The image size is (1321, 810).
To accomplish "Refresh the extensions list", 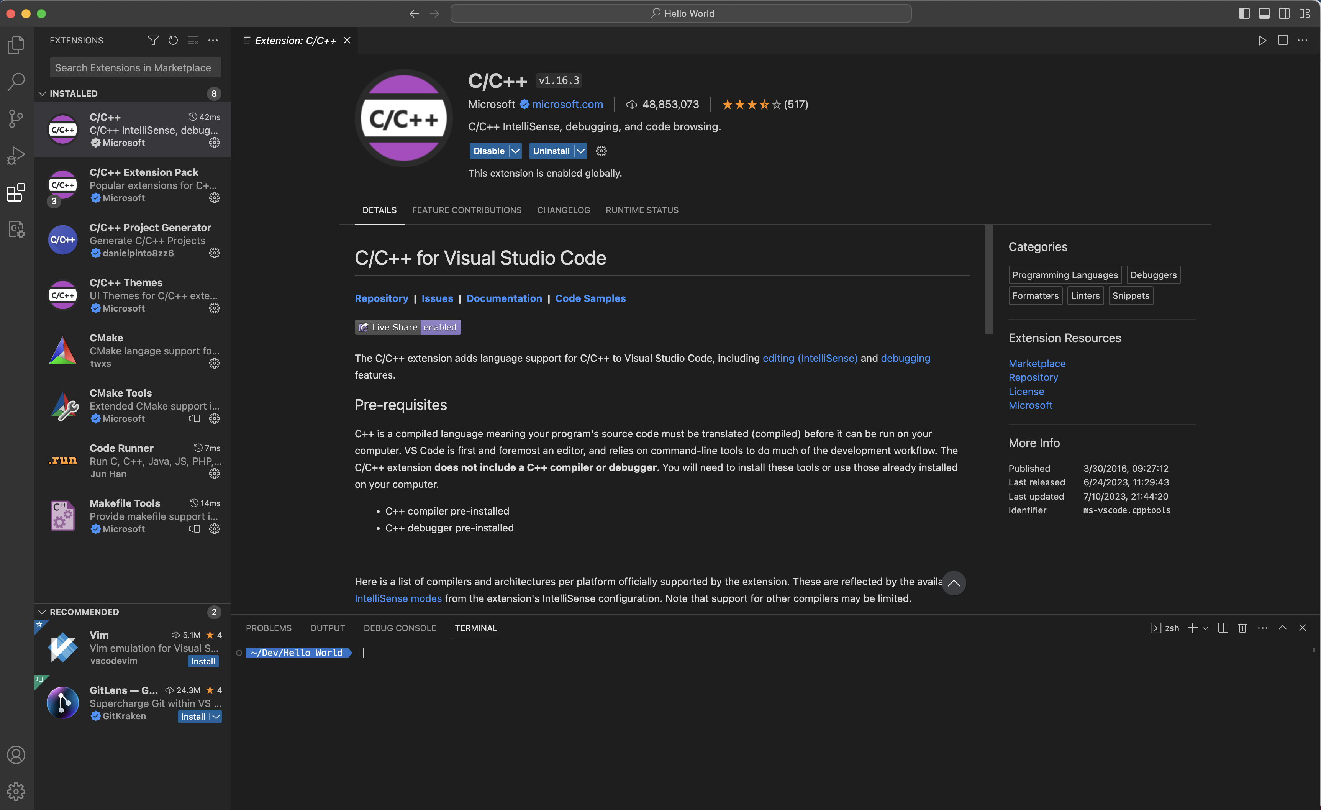I will point(173,40).
